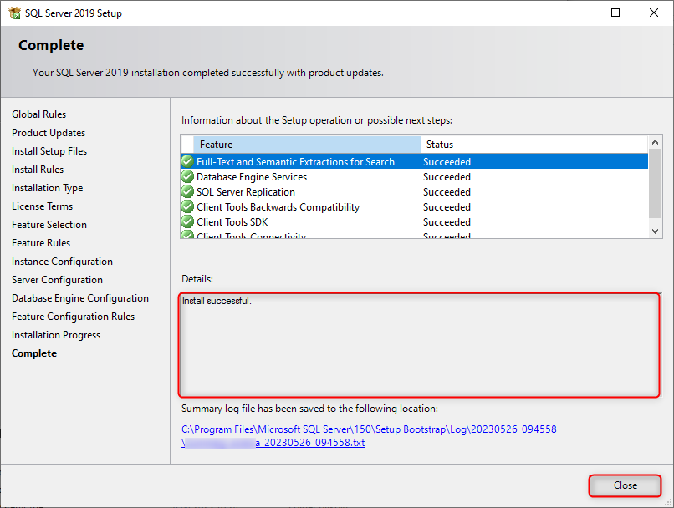
Task: Click the Global Rules step
Action: pos(38,114)
